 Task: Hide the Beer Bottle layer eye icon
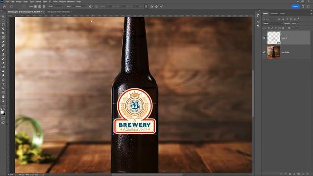pyautogui.click(x=264, y=52)
